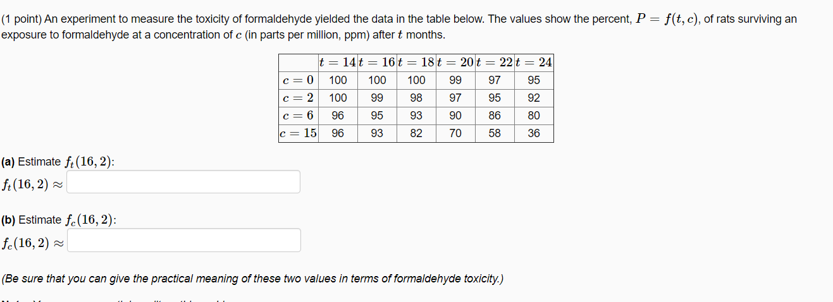Click the table cell showing 36

coord(534,133)
